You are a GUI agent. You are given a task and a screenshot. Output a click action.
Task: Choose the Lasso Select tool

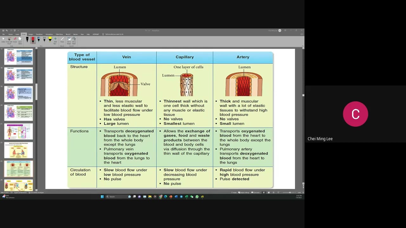point(20,40)
